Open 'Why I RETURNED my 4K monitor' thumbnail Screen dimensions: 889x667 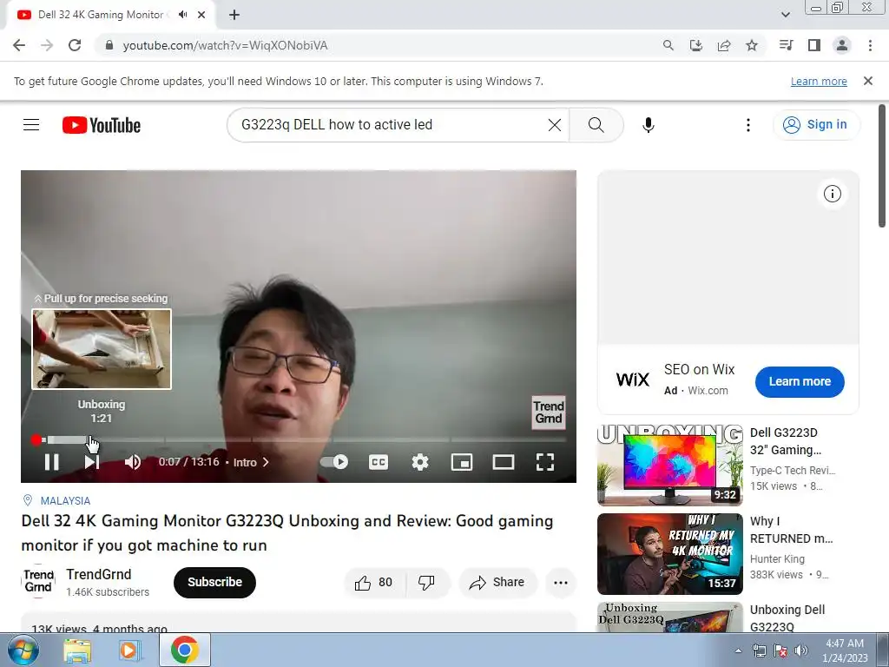pyautogui.click(x=669, y=554)
